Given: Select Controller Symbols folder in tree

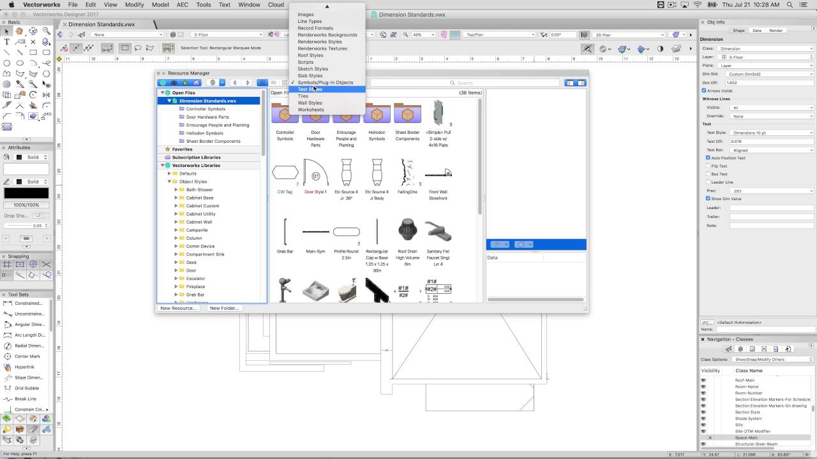Looking at the screenshot, I should (x=206, y=109).
